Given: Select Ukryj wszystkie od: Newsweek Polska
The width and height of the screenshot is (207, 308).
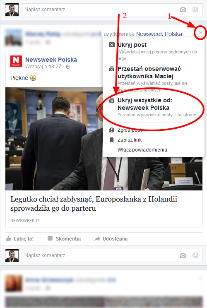Looking at the screenshot, I should pyautogui.click(x=153, y=108).
